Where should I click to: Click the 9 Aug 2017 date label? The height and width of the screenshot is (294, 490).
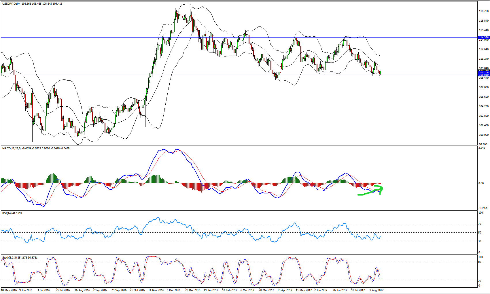pos(376,290)
